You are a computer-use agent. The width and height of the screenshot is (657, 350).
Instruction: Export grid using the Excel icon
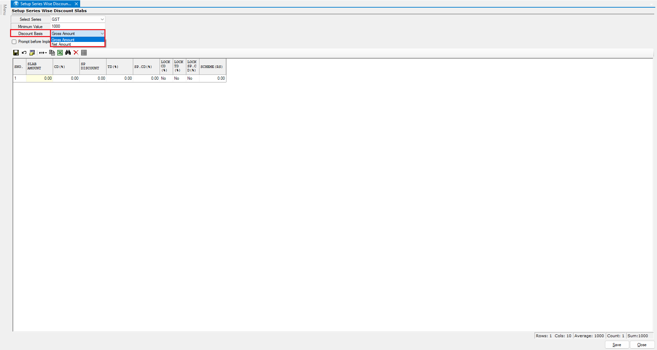(x=60, y=53)
